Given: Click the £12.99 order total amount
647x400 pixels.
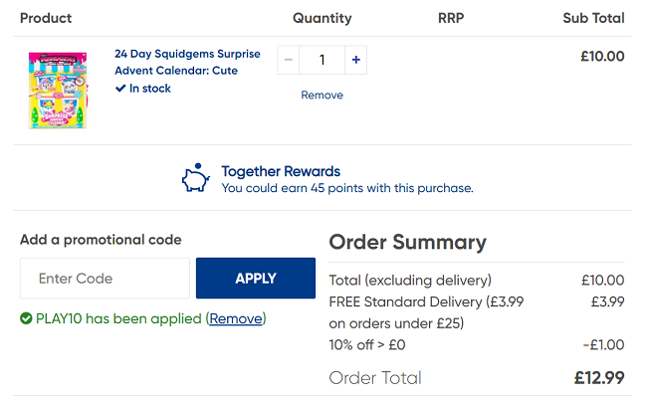Looking at the screenshot, I should [599, 378].
